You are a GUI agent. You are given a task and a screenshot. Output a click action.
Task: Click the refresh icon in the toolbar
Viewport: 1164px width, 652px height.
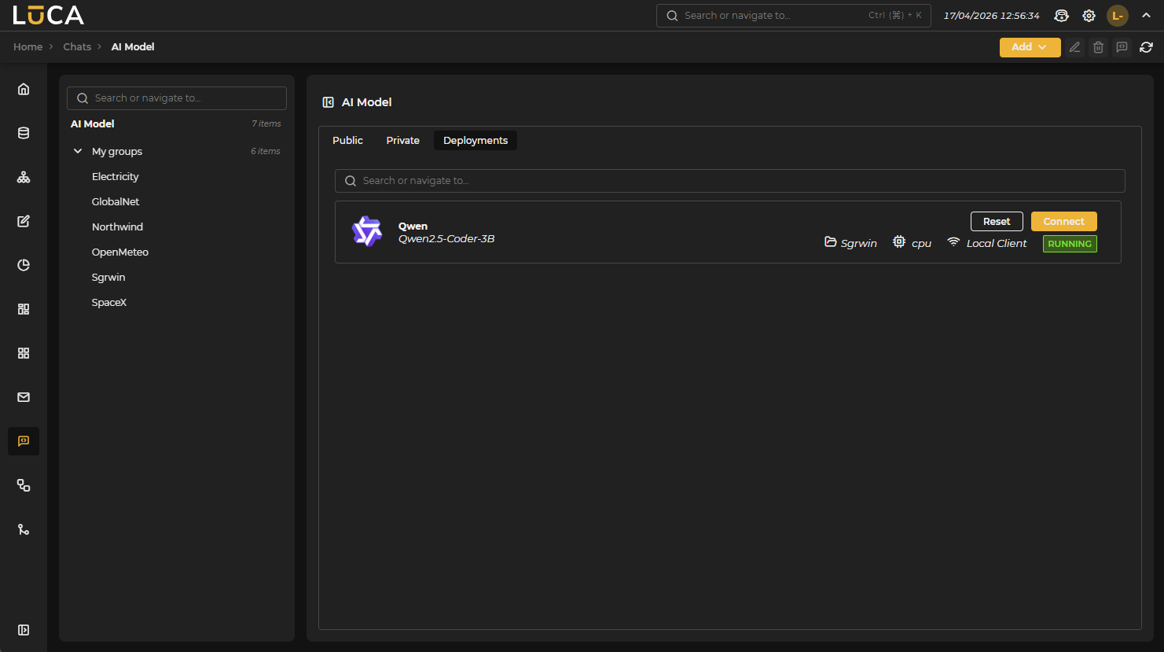(1146, 47)
